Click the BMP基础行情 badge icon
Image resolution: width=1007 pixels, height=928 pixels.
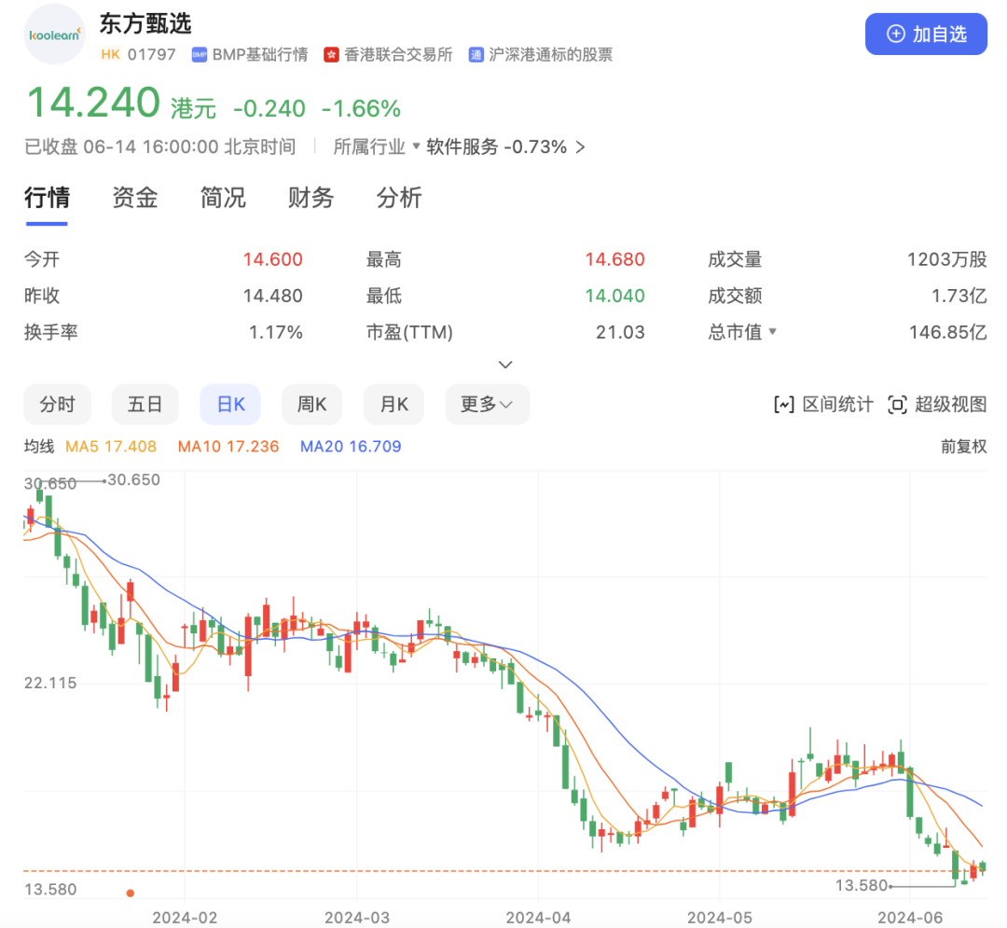click(200, 55)
